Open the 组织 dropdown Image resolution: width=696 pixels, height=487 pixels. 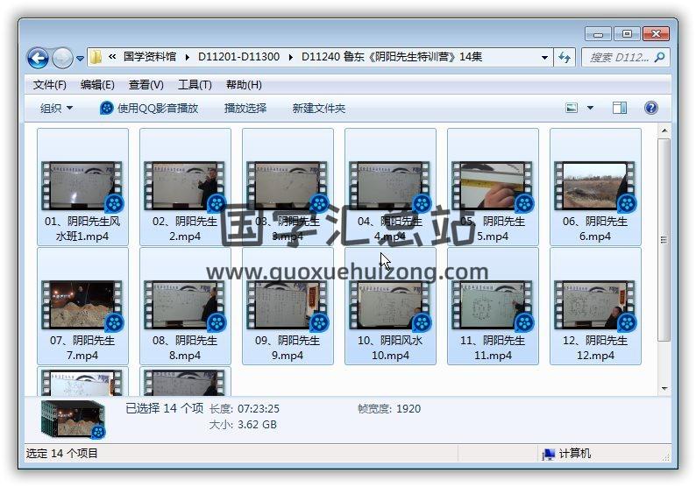(56, 109)
